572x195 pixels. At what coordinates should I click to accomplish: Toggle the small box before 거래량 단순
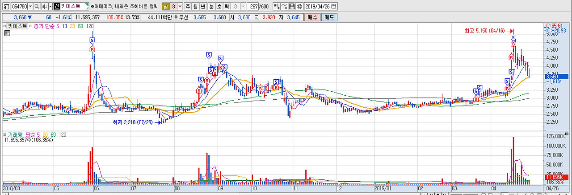point(4,134)
